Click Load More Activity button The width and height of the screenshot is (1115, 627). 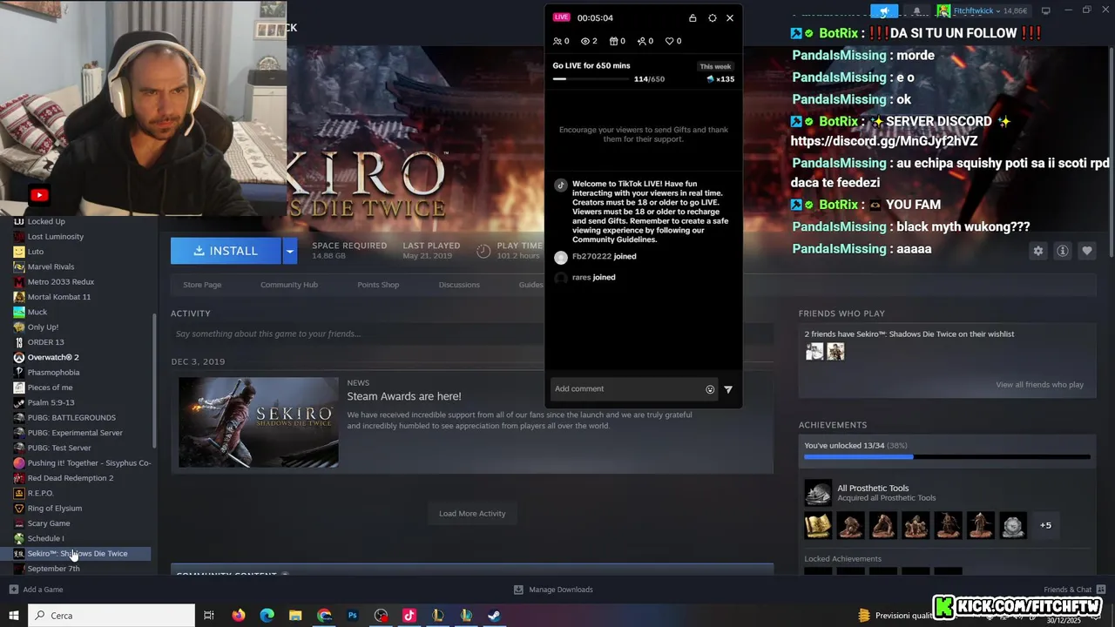(x=472, y=514)
